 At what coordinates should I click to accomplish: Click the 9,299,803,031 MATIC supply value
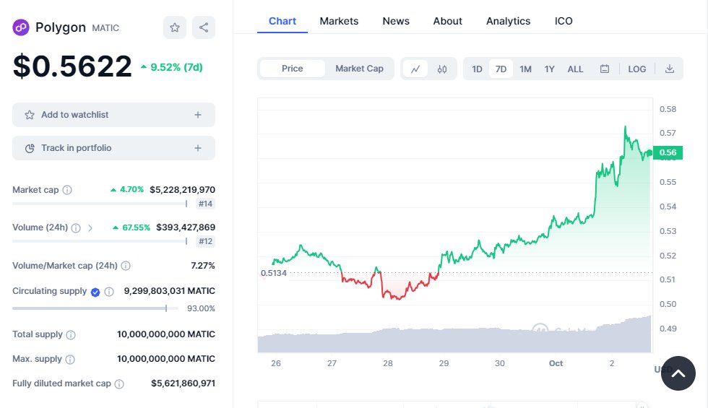(169, 291)
